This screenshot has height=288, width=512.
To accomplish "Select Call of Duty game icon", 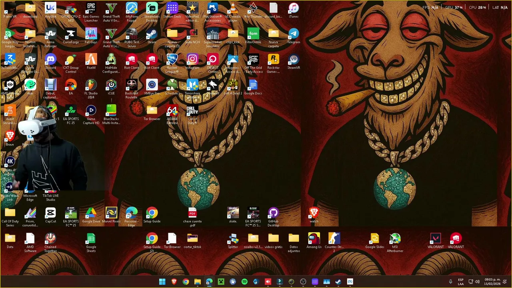I will coord(192,114).
